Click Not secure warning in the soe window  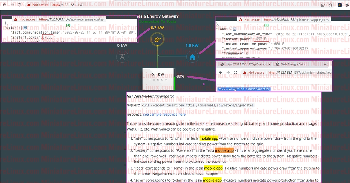[254, 73]
